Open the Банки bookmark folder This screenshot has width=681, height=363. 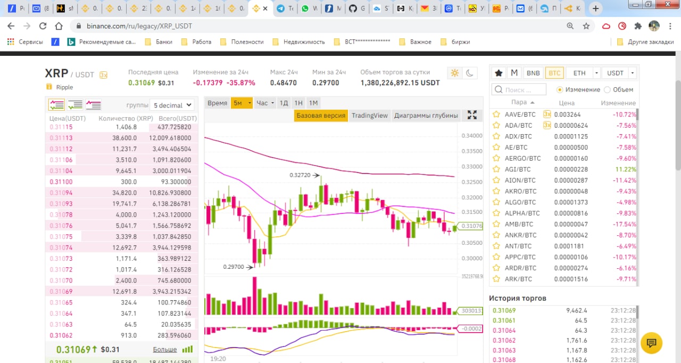coord(158,42)
